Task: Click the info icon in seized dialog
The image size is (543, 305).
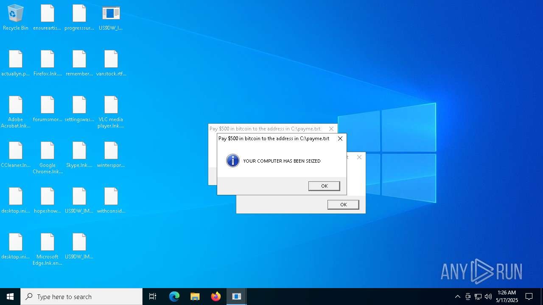Action: [x=233, y=161]
